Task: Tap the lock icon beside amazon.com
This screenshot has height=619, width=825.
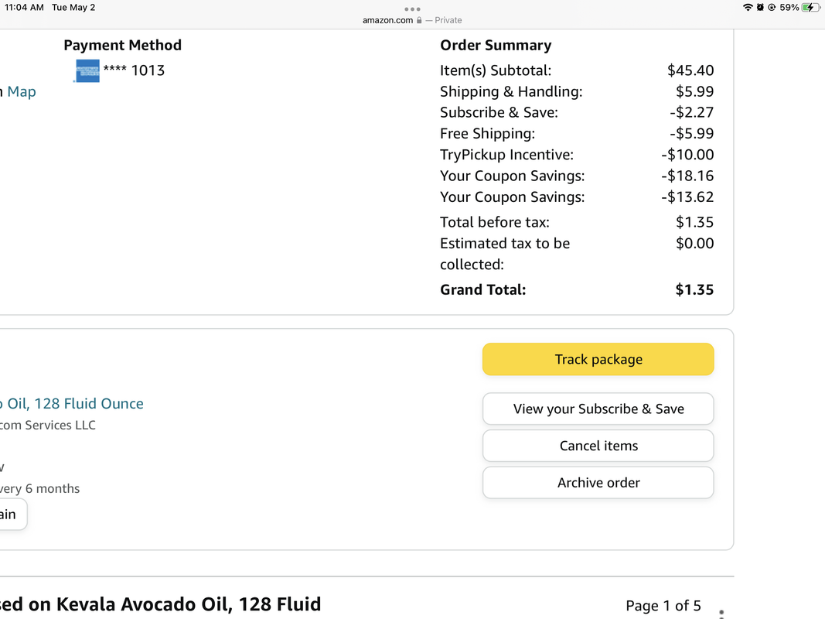Action: click(x=419, y=20)
